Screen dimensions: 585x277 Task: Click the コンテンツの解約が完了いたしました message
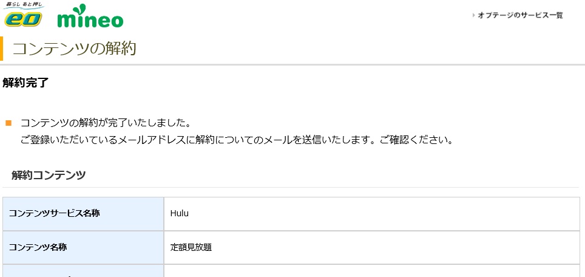[106, 123]
